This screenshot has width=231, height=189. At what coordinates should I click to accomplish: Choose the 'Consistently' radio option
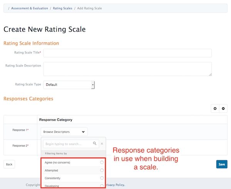click(x=102, y=178)
